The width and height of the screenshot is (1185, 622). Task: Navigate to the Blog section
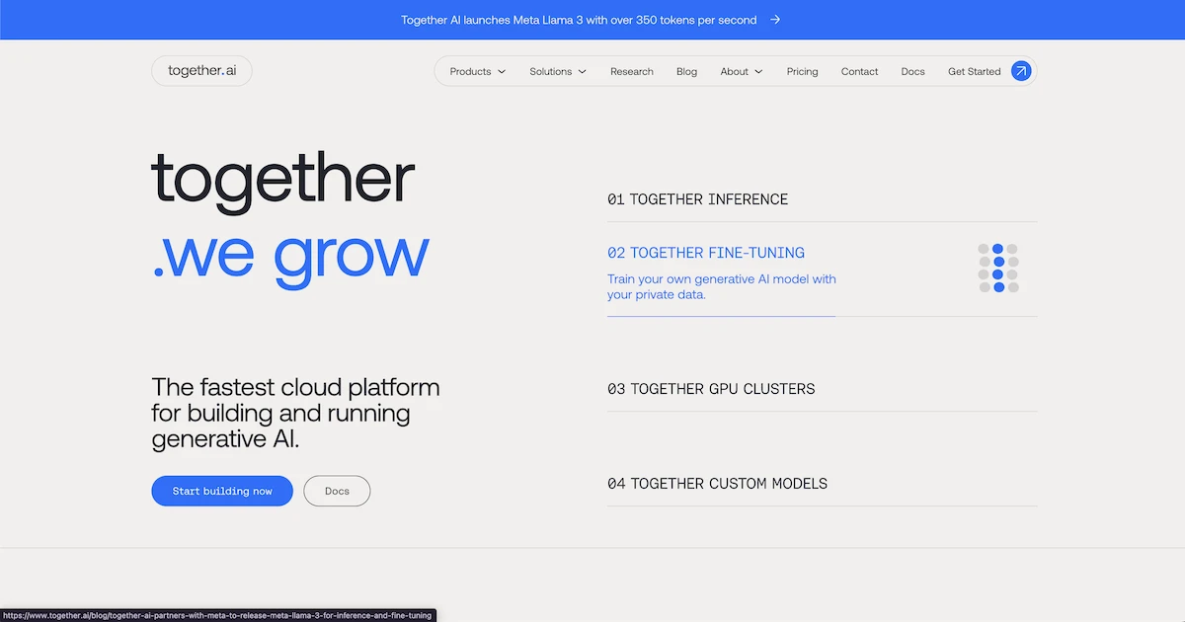[686, 71]
